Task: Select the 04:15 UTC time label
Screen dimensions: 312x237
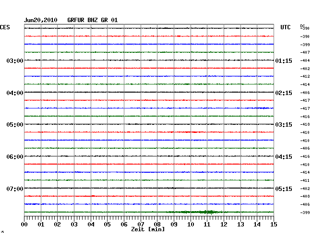Action: (x=284, y=157)
